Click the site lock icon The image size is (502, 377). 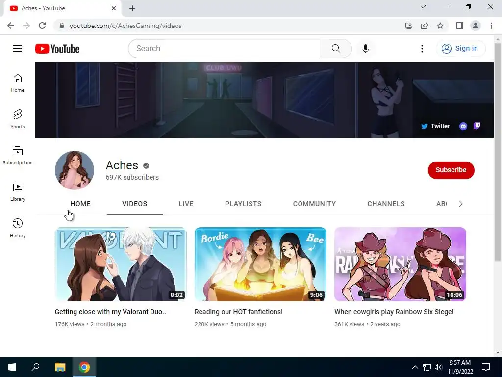(62, 26)
